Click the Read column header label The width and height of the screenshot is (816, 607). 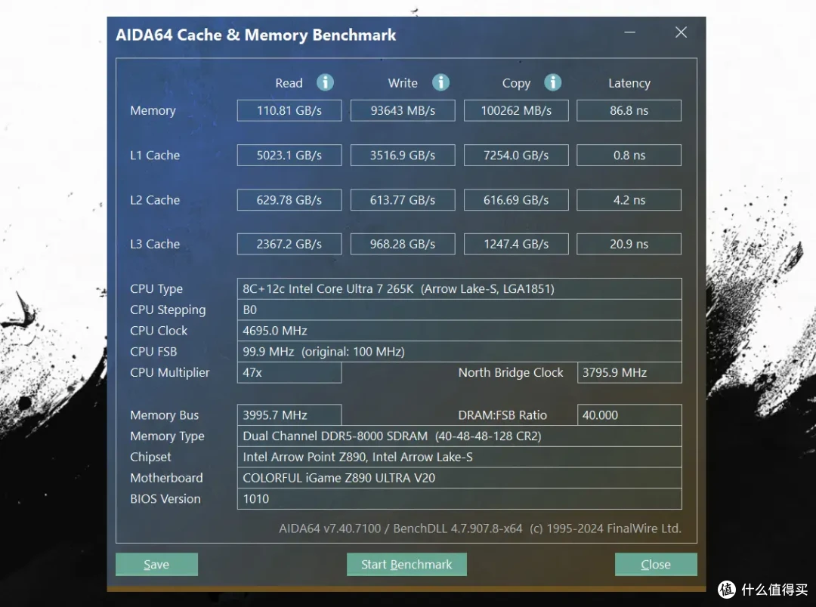coord(289,83)
